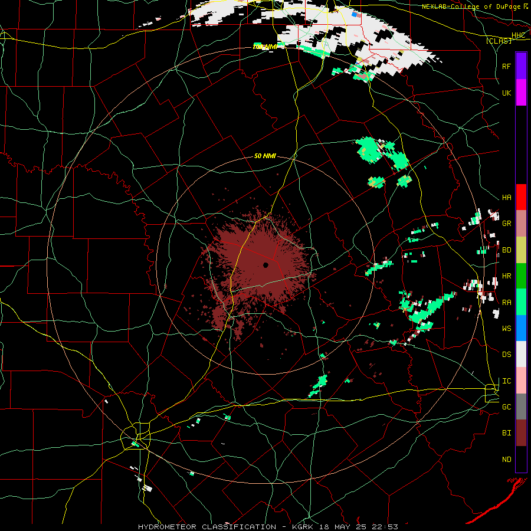Click the HR legend label

[506, 276]
